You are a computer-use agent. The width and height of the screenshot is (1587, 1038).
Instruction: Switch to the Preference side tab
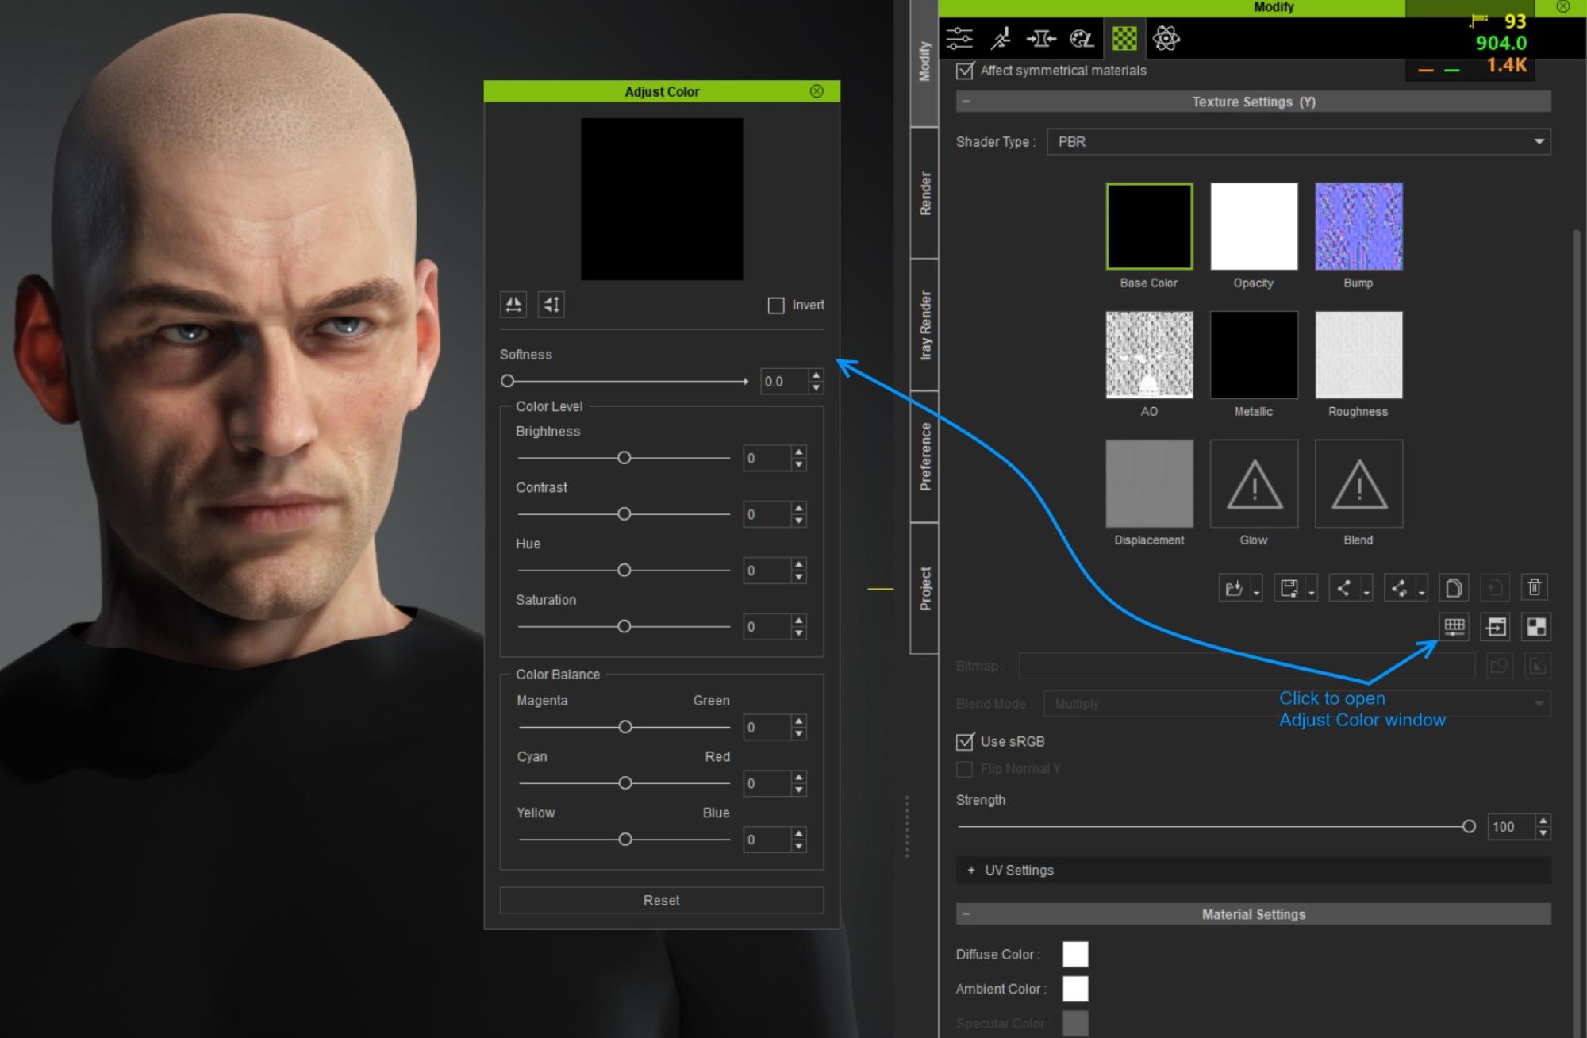[924, 457]
